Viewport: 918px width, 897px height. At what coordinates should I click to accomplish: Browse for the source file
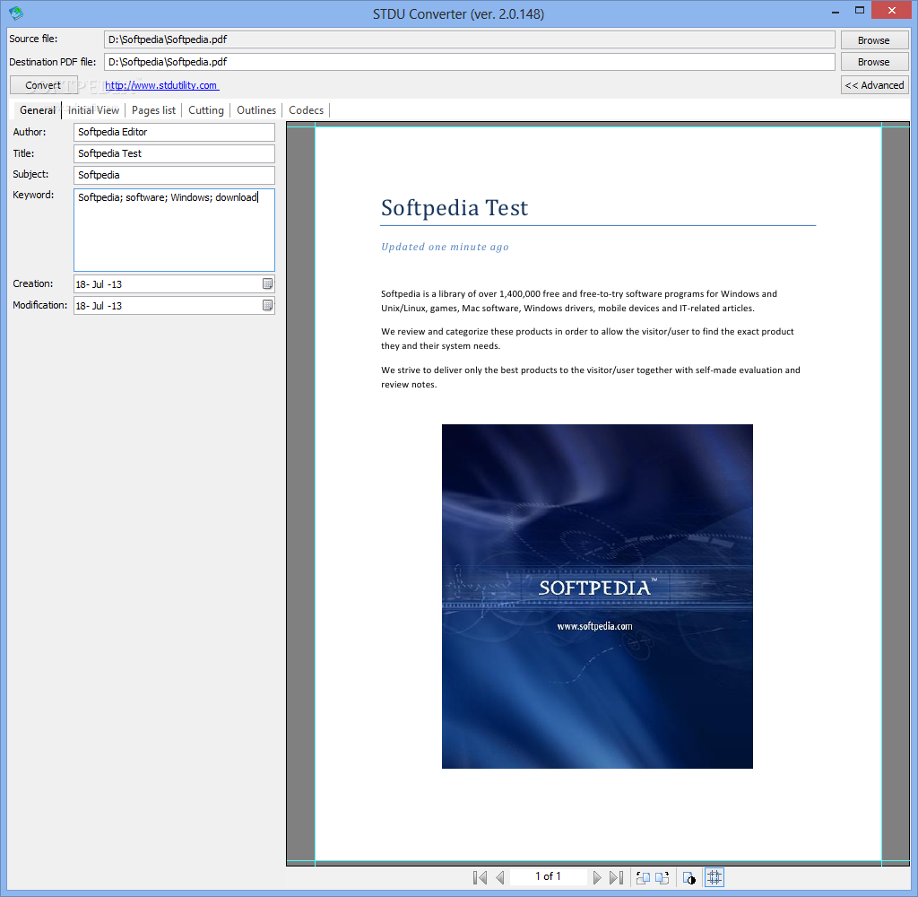point(874,39)
